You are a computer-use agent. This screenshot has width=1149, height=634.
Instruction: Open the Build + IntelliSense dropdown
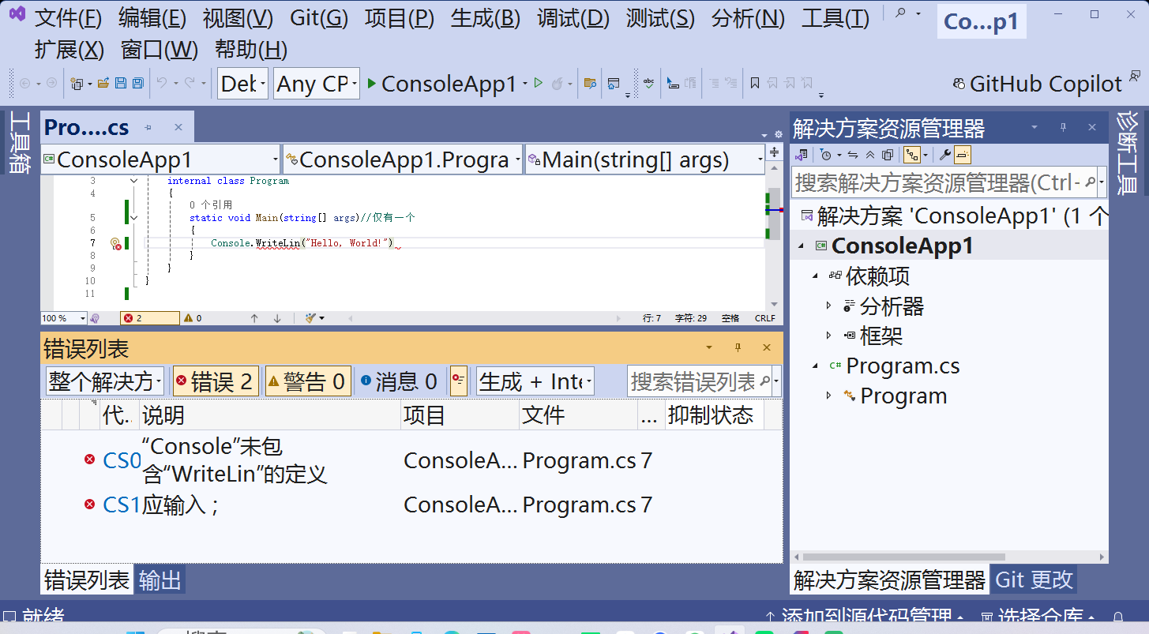coord(535,381)
